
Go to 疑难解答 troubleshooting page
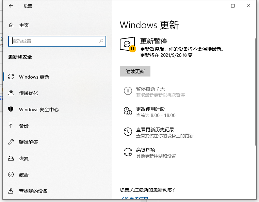29,142
